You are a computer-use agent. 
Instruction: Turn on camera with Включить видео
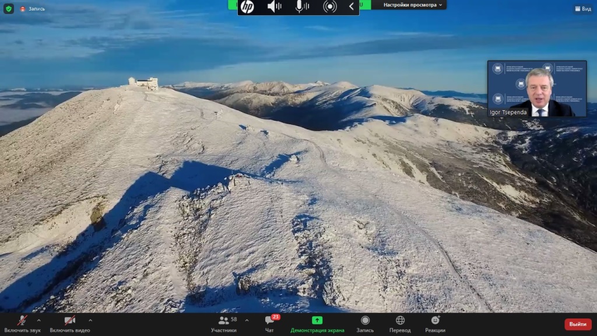click(x=69, y=324)
